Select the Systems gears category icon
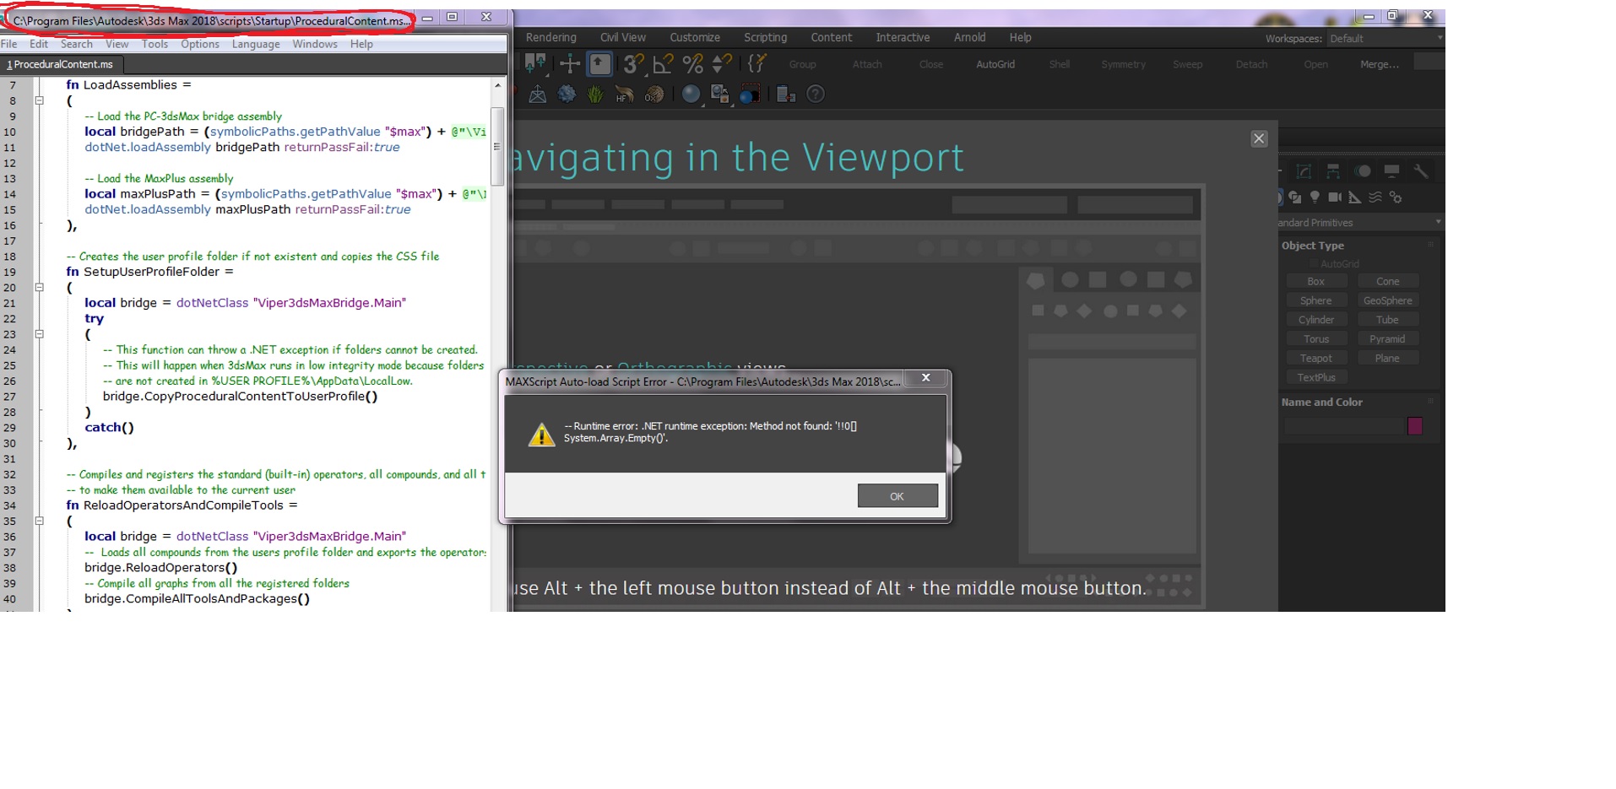Screen dimensions: 1616x789 tap(1396, 197)
